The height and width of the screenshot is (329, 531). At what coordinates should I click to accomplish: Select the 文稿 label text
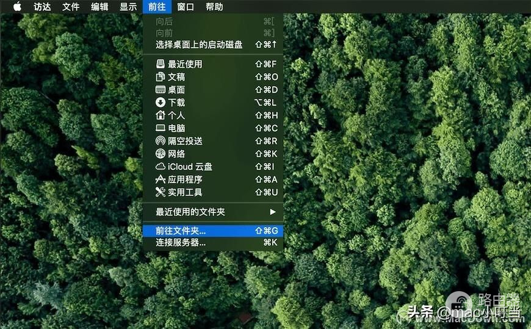[176, 77]
